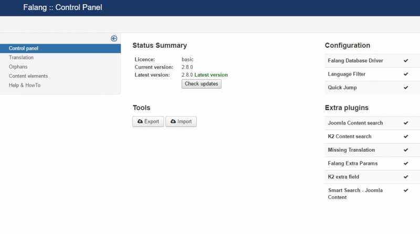The height and width of the screenshot is (234, 420).
Task: Click the Smart Search checkmark icon
Action: (406, 190)
